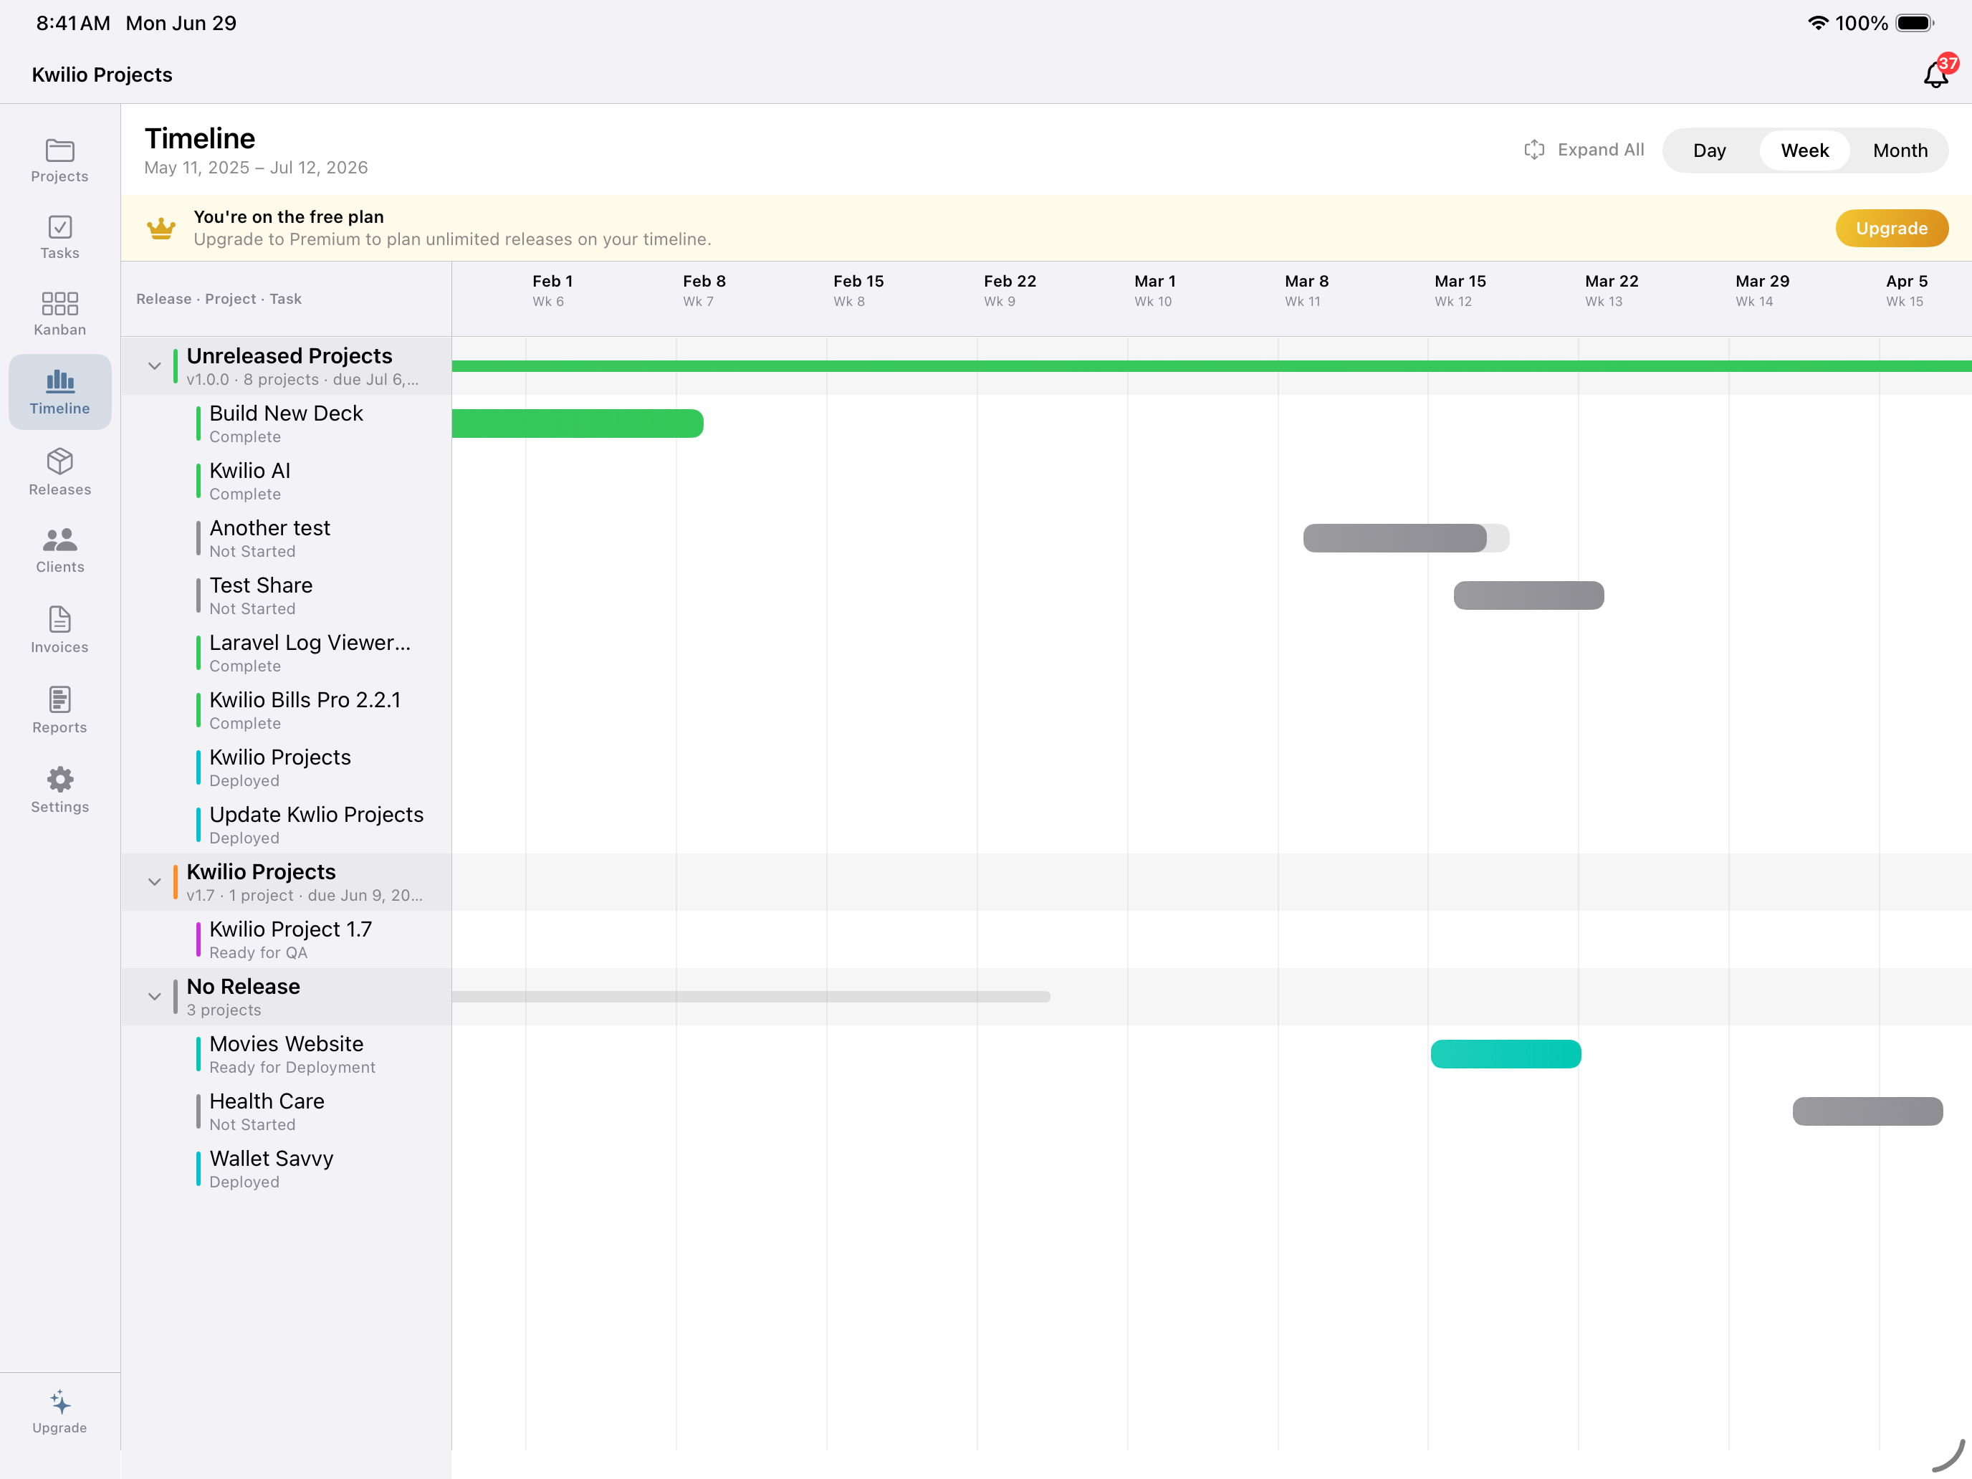
Task: Select the Kwilio AI project row
Action: (286, 481)
